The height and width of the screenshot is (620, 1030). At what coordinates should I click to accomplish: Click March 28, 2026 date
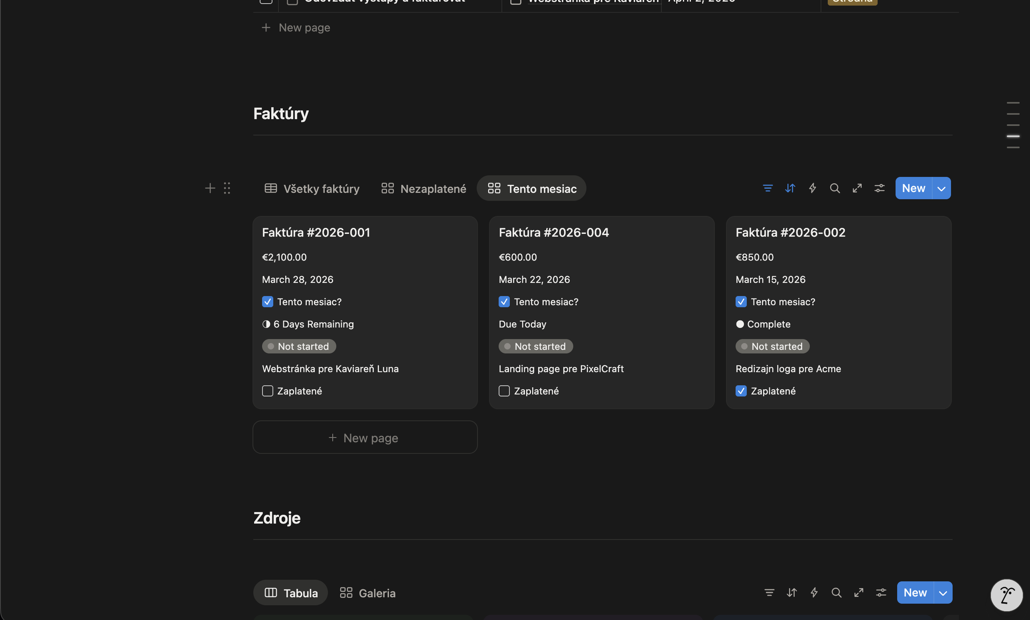tap(298, 280)
